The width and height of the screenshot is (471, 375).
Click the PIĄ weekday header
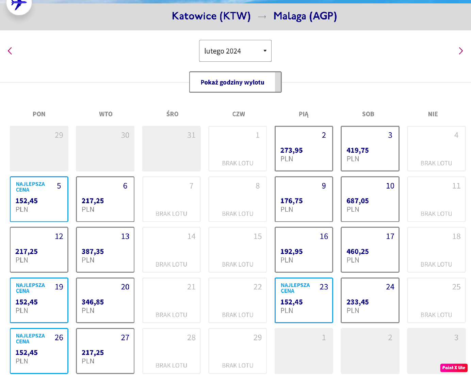click(304, 114)
